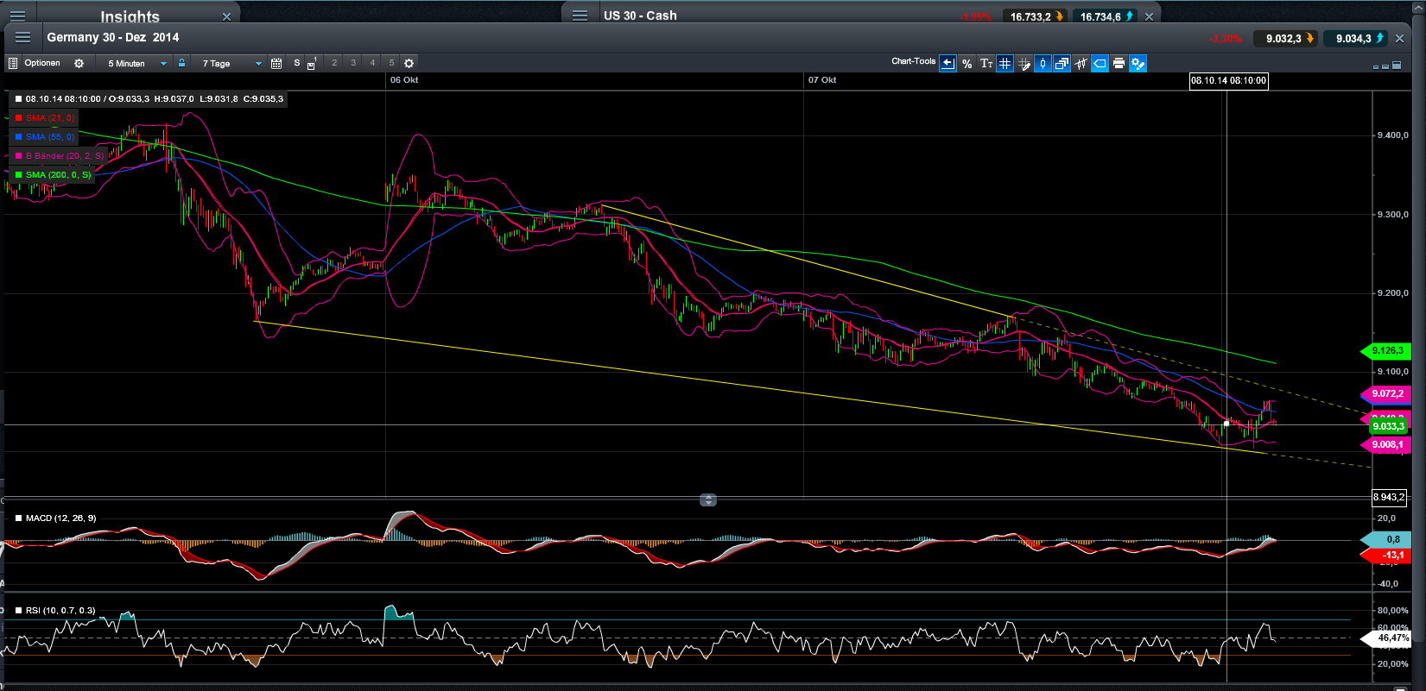Click the gear icon next to Optionen

coord(79,64)
